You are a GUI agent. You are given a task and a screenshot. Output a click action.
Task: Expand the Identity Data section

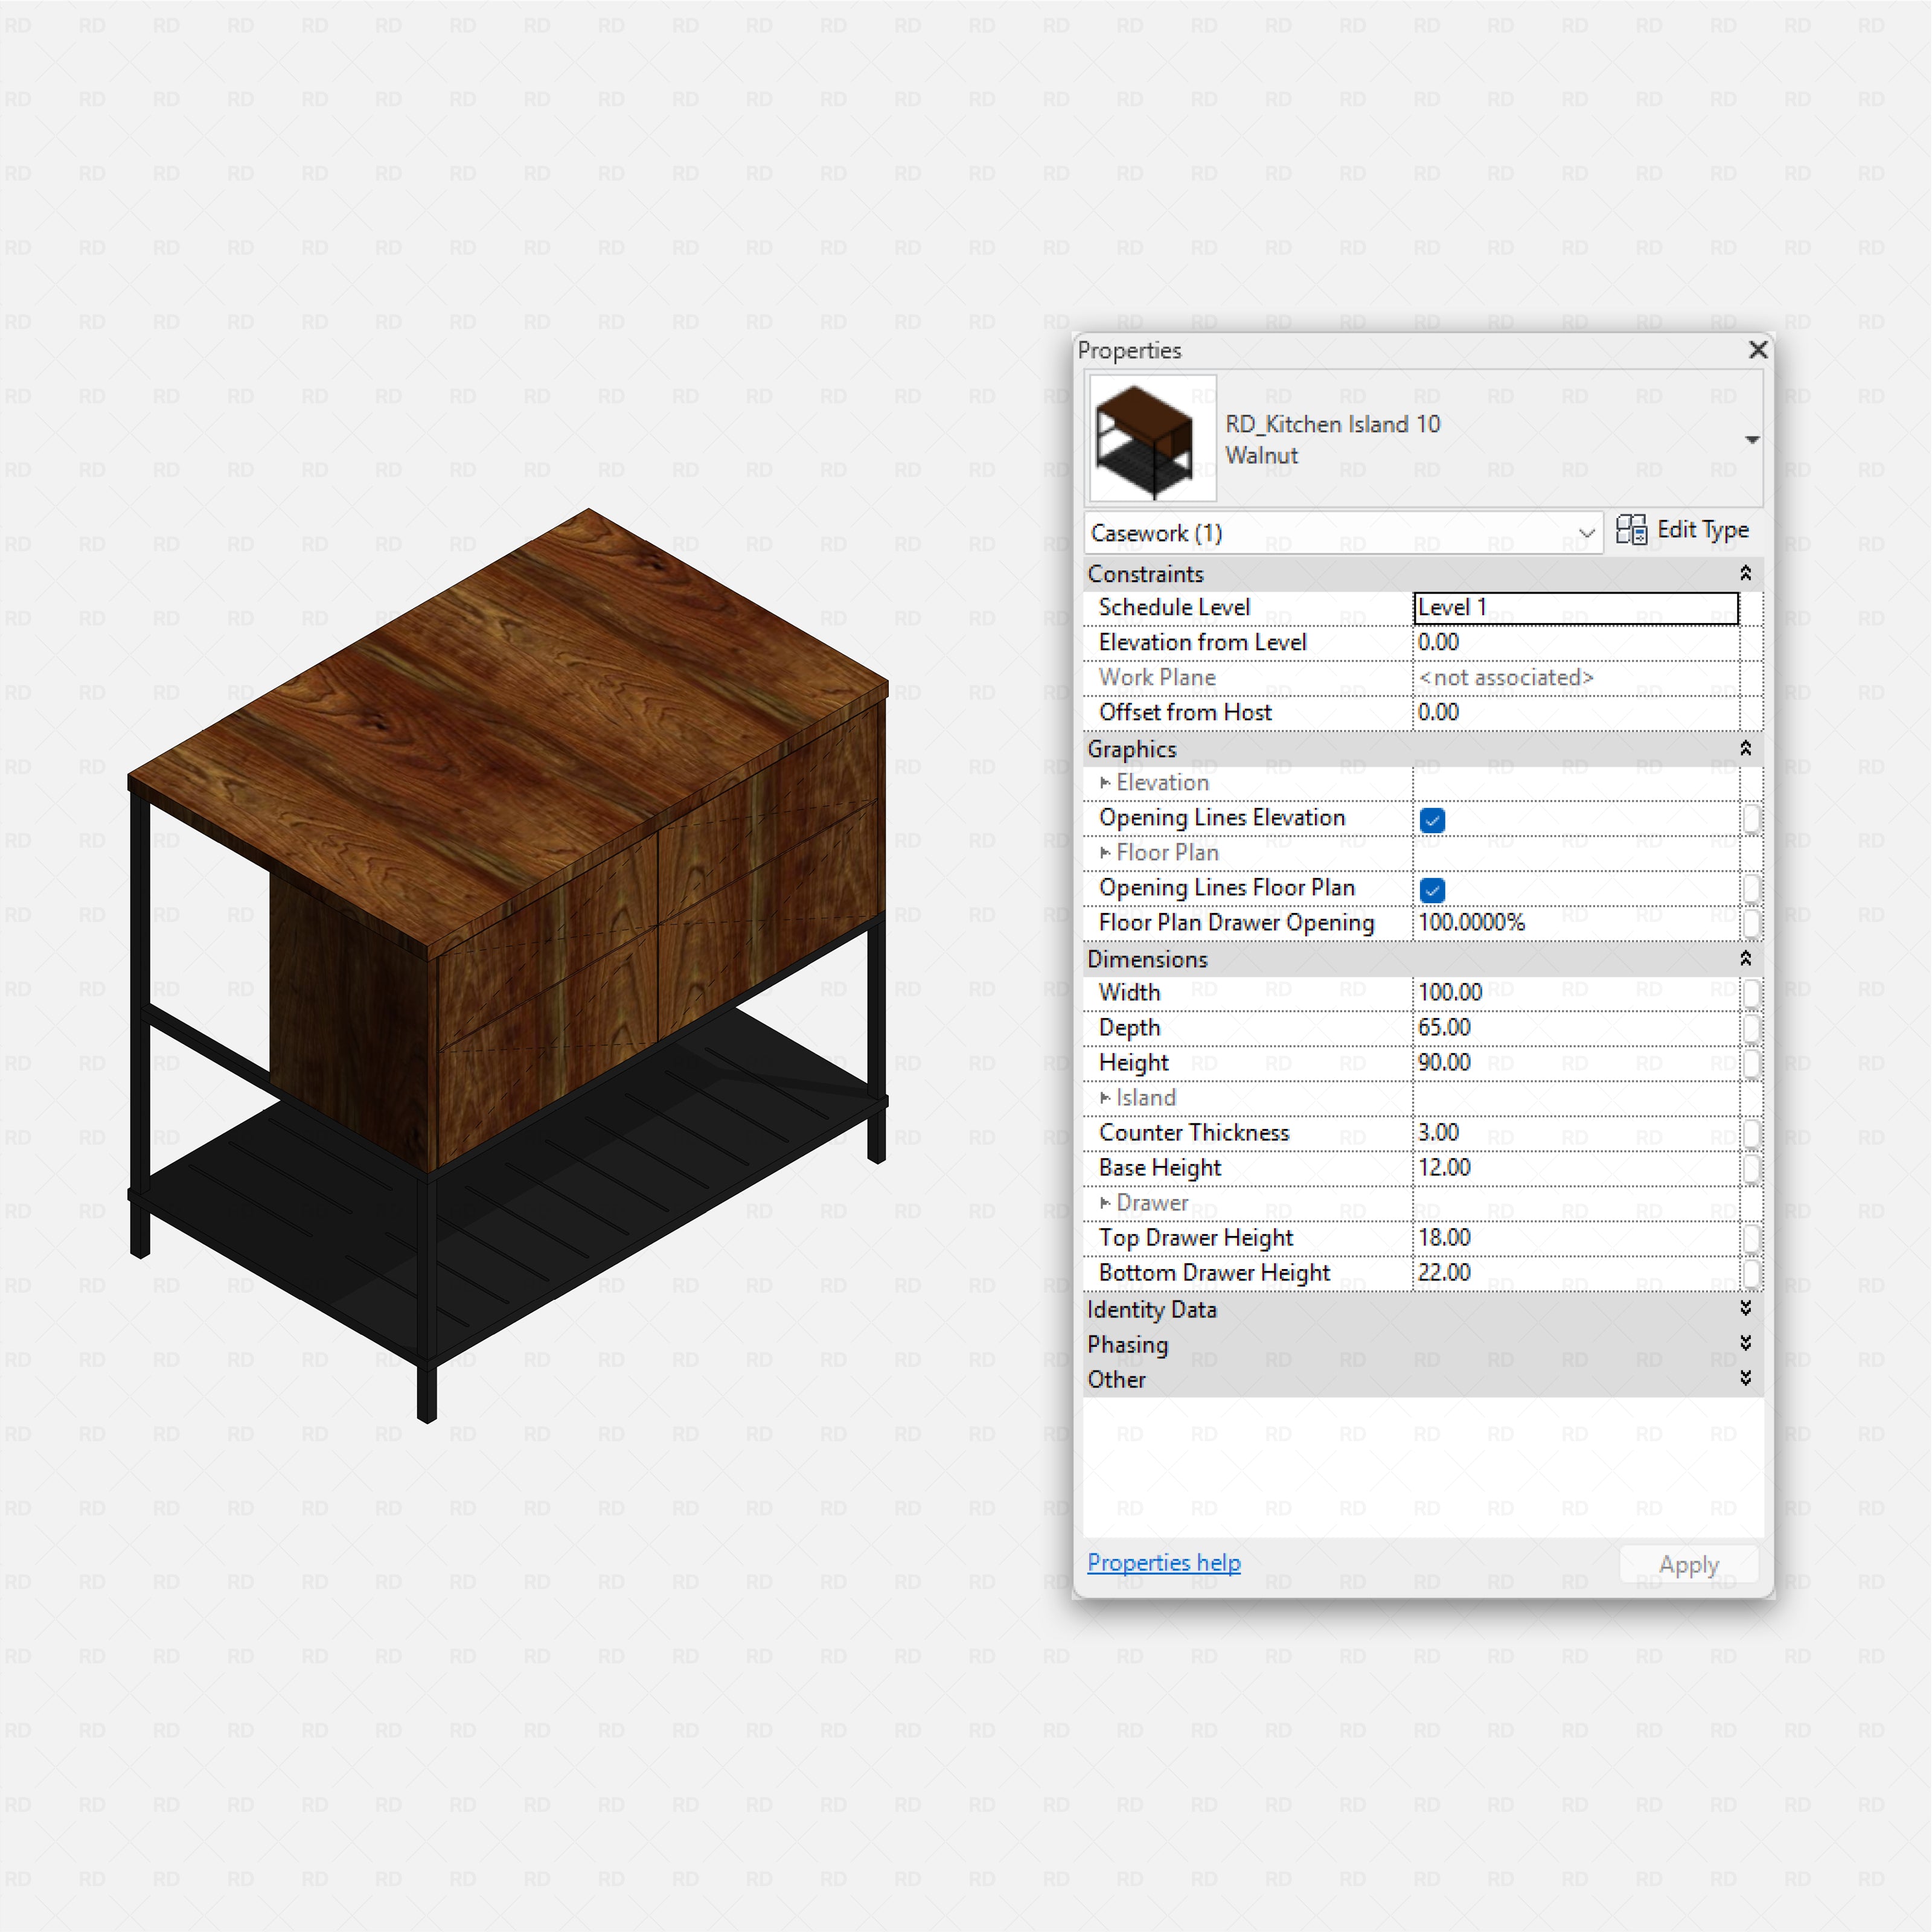1746,1309
